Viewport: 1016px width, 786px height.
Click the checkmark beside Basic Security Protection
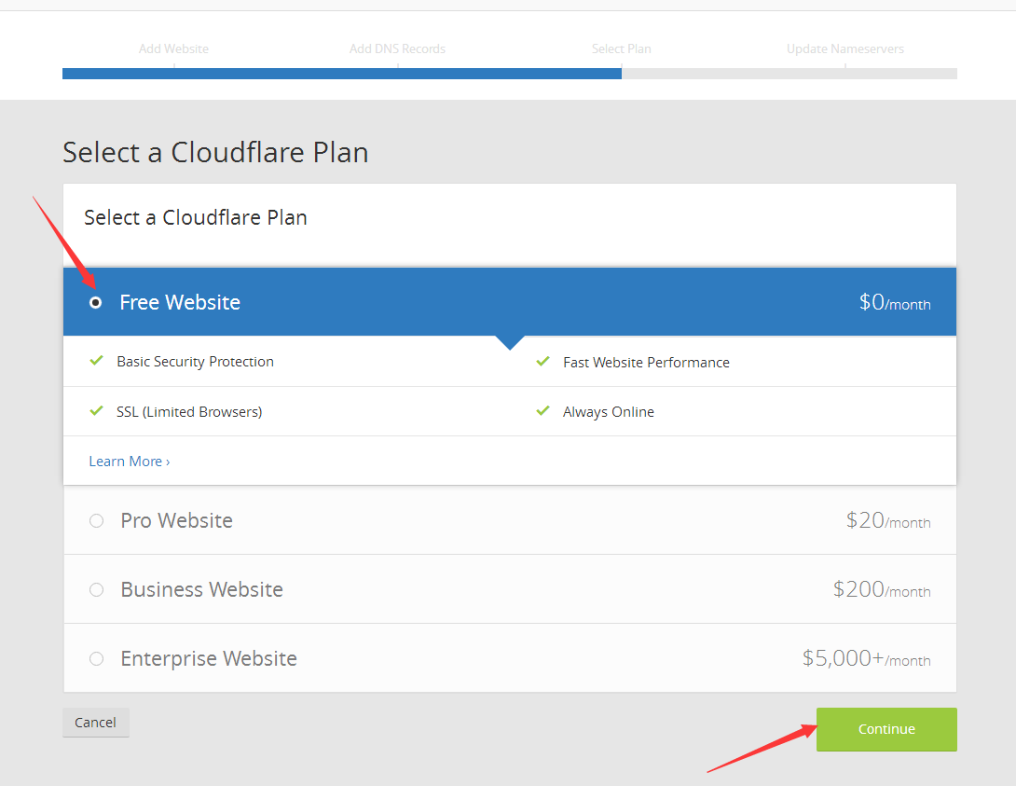point(97,360)
